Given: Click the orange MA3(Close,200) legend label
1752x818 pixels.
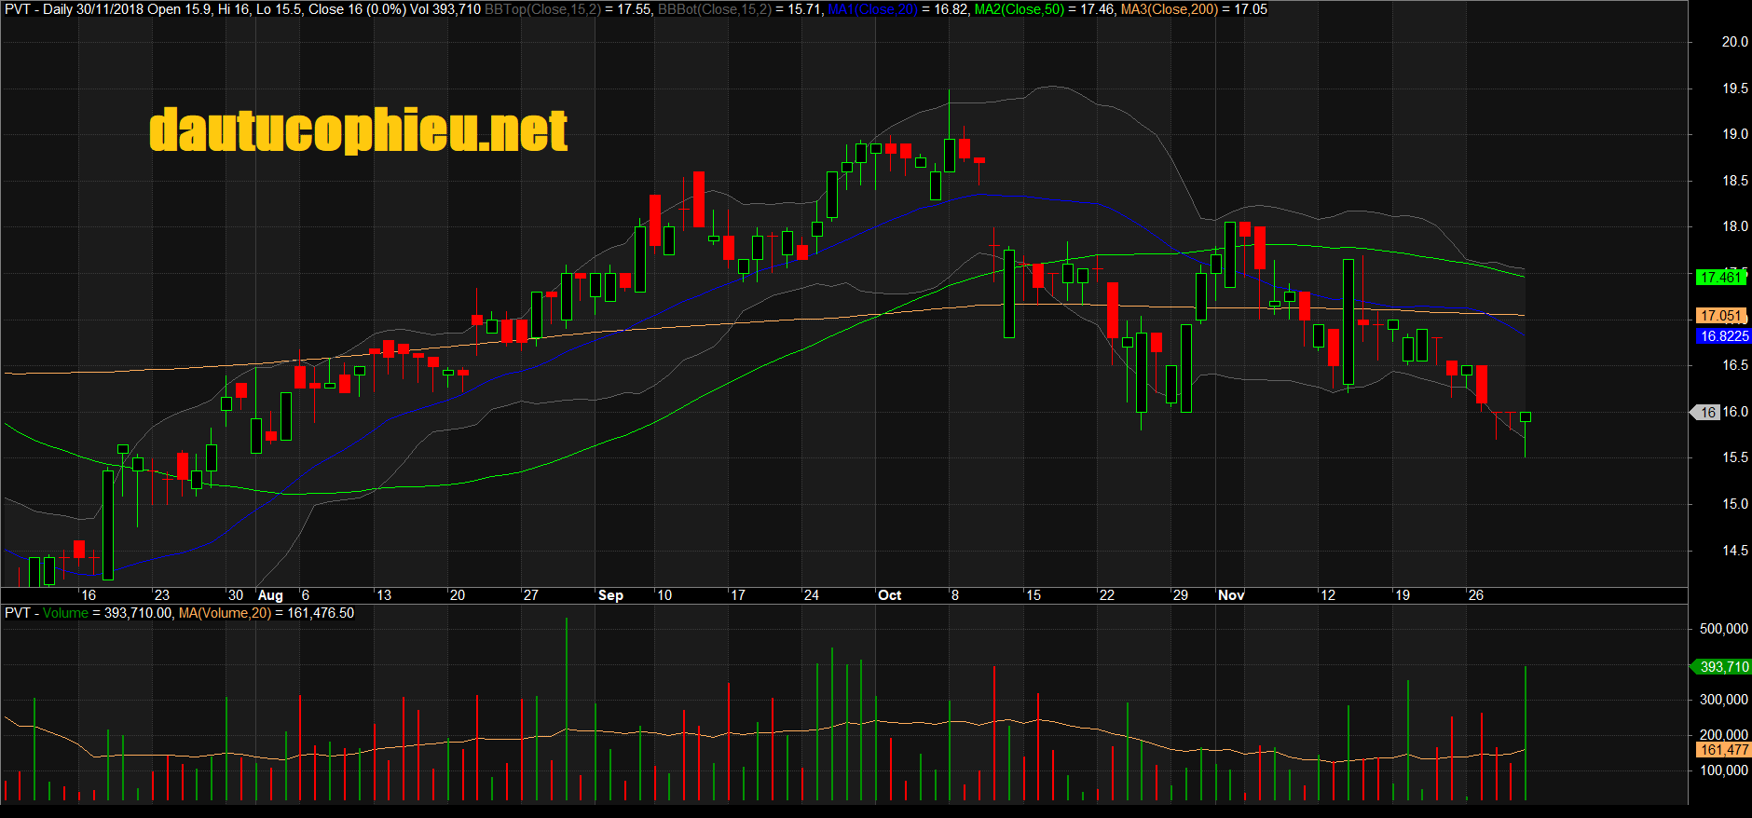Looking at the screenshot, I should click(x=1170, y=9).
